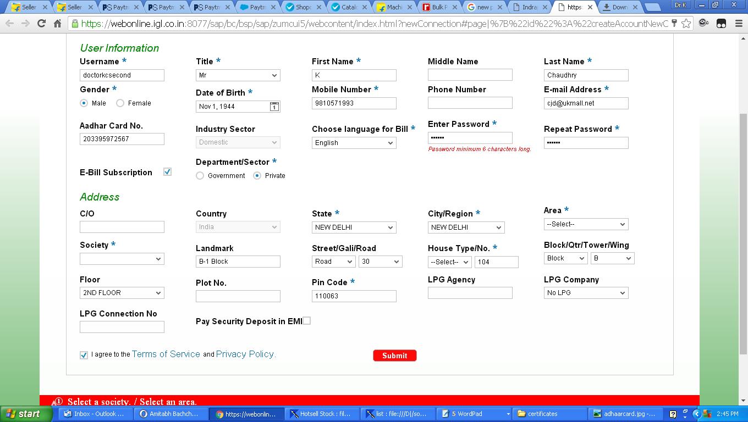Bookmark this page with the star icon
The height and width of the screenshot is (422, 748).
coord(686,24)
